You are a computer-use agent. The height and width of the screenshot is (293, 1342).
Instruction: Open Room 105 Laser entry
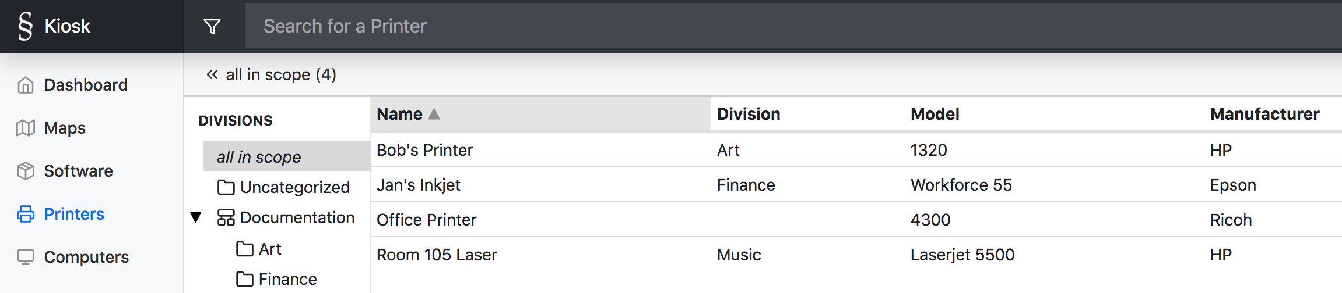[x=856, y=255]
